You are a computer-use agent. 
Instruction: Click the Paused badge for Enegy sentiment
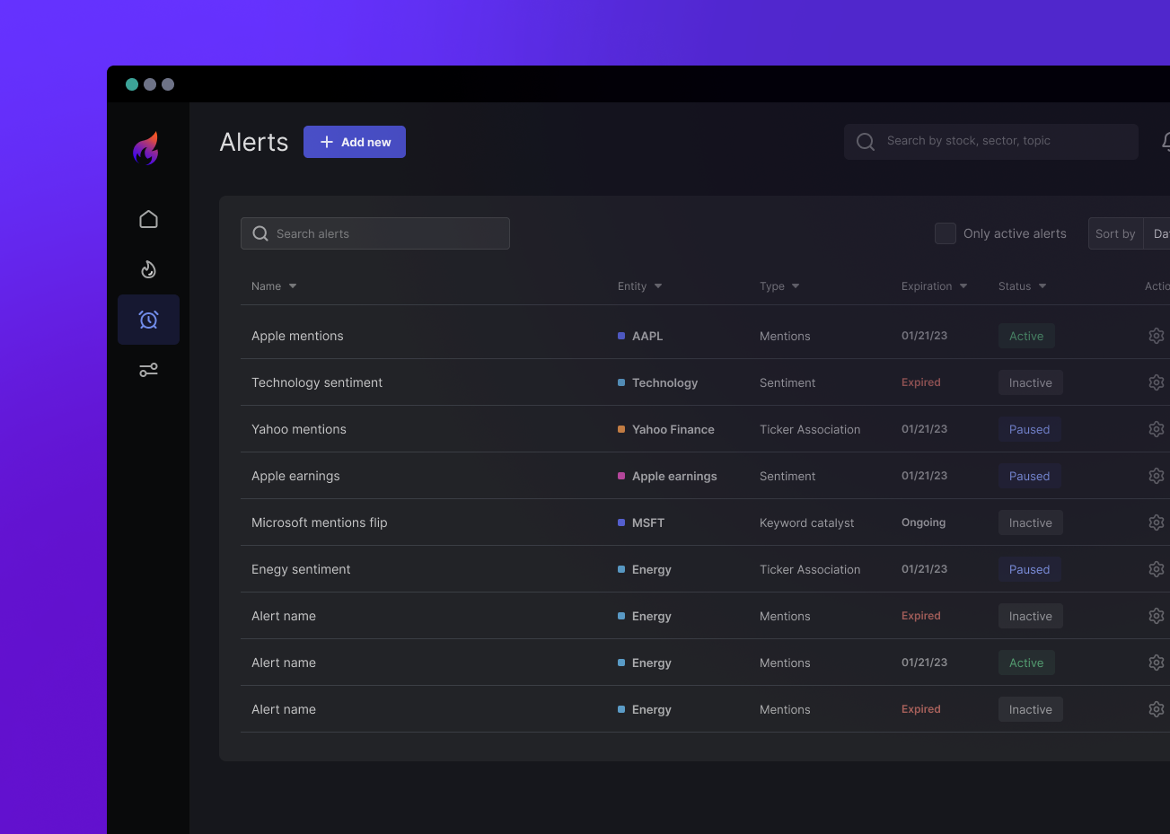click(x=1029, y=569)
